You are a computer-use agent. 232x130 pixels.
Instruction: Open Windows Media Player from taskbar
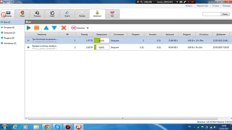[25, 127]
